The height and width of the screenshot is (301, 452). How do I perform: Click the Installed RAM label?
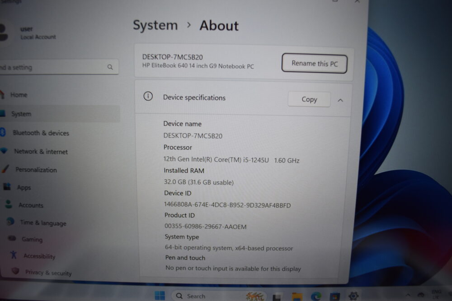click(184, 171)
